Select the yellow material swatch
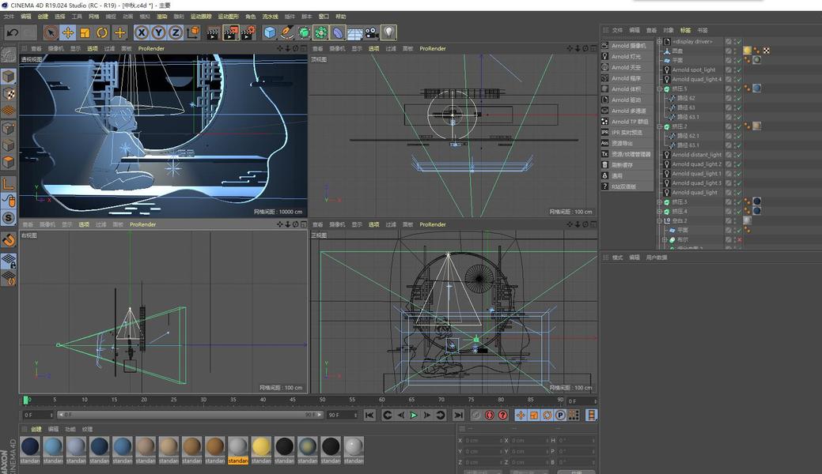 pyautogui.click(x=261, y=447)
